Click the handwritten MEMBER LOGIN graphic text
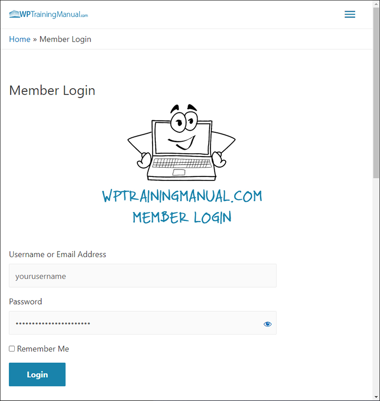This screenshot has height=401, width=380. click(182, 217)
